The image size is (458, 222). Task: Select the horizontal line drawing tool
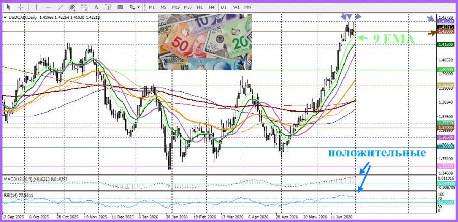[48, 7]
